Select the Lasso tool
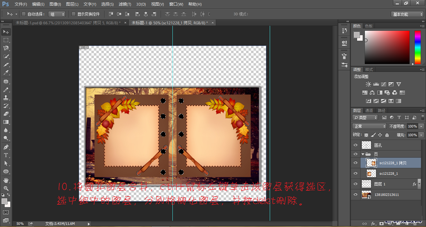Screen dimensions: 426x227 tap(6, 48)
